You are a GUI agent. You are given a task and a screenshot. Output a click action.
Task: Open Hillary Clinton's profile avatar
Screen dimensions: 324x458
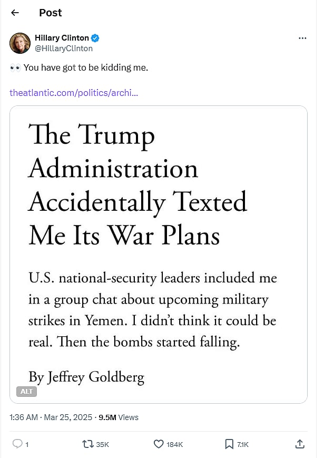coord(20,43)
